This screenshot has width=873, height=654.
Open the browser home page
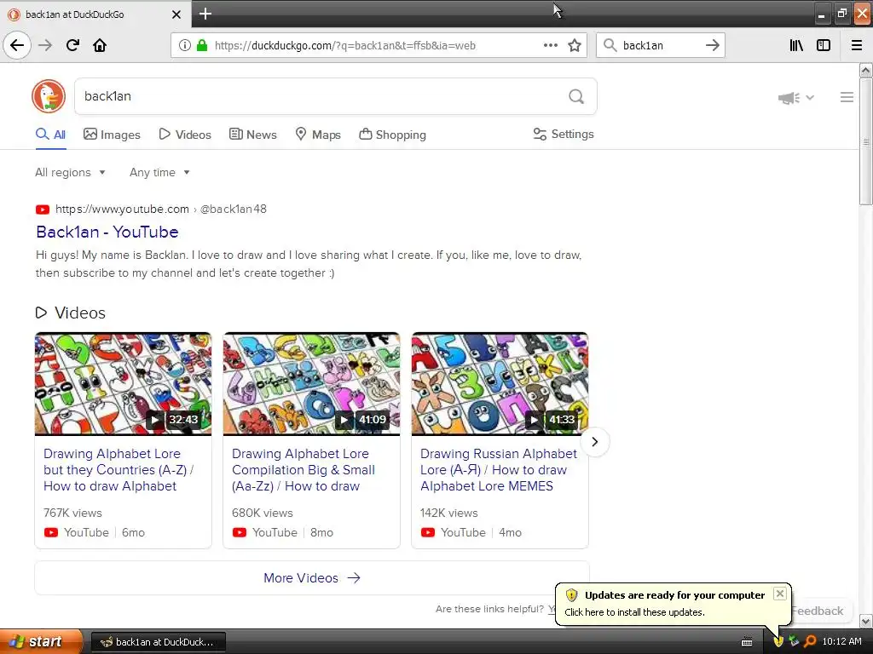100,45
